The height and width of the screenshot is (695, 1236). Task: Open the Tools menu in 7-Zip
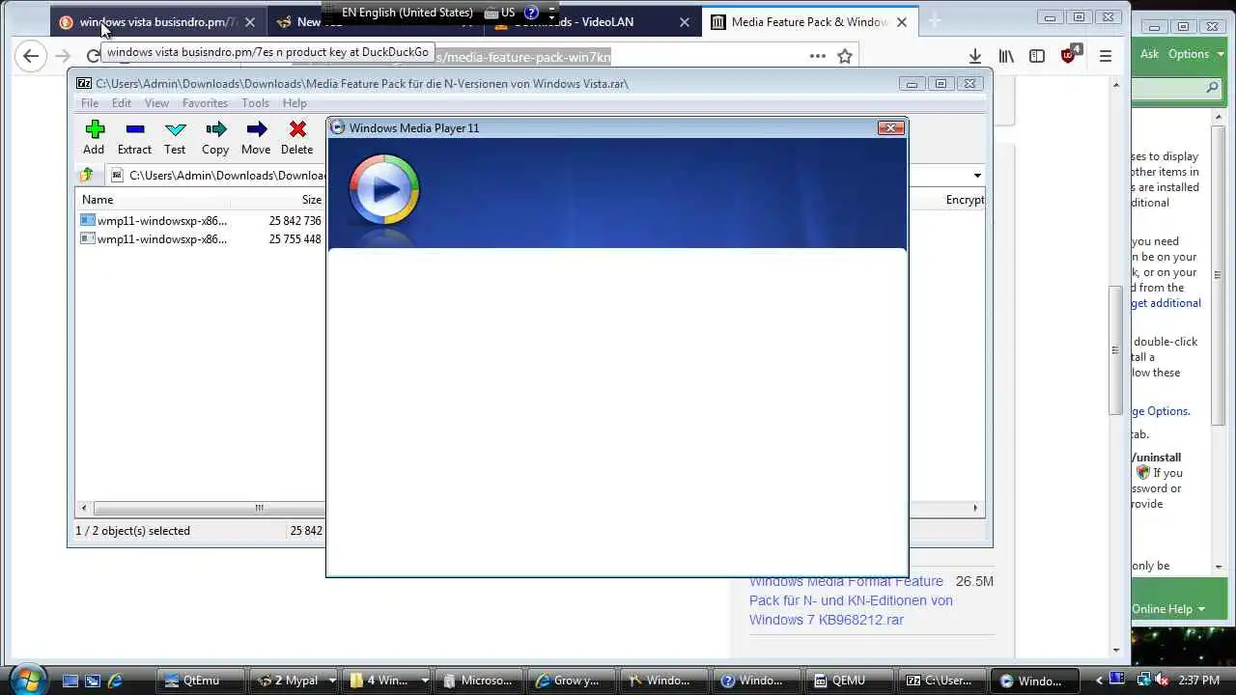pyautogui.click(x=255, y=103)
